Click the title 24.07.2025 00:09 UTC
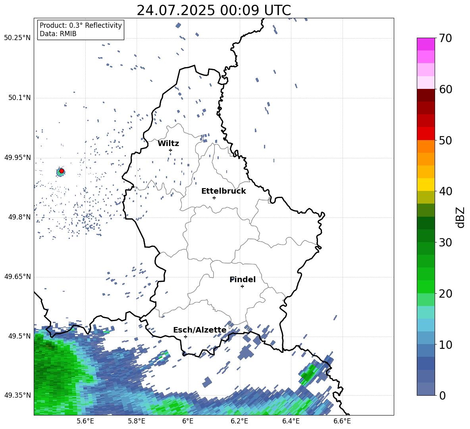This screenshot has width=470, height=429. (x=214, y=10)
